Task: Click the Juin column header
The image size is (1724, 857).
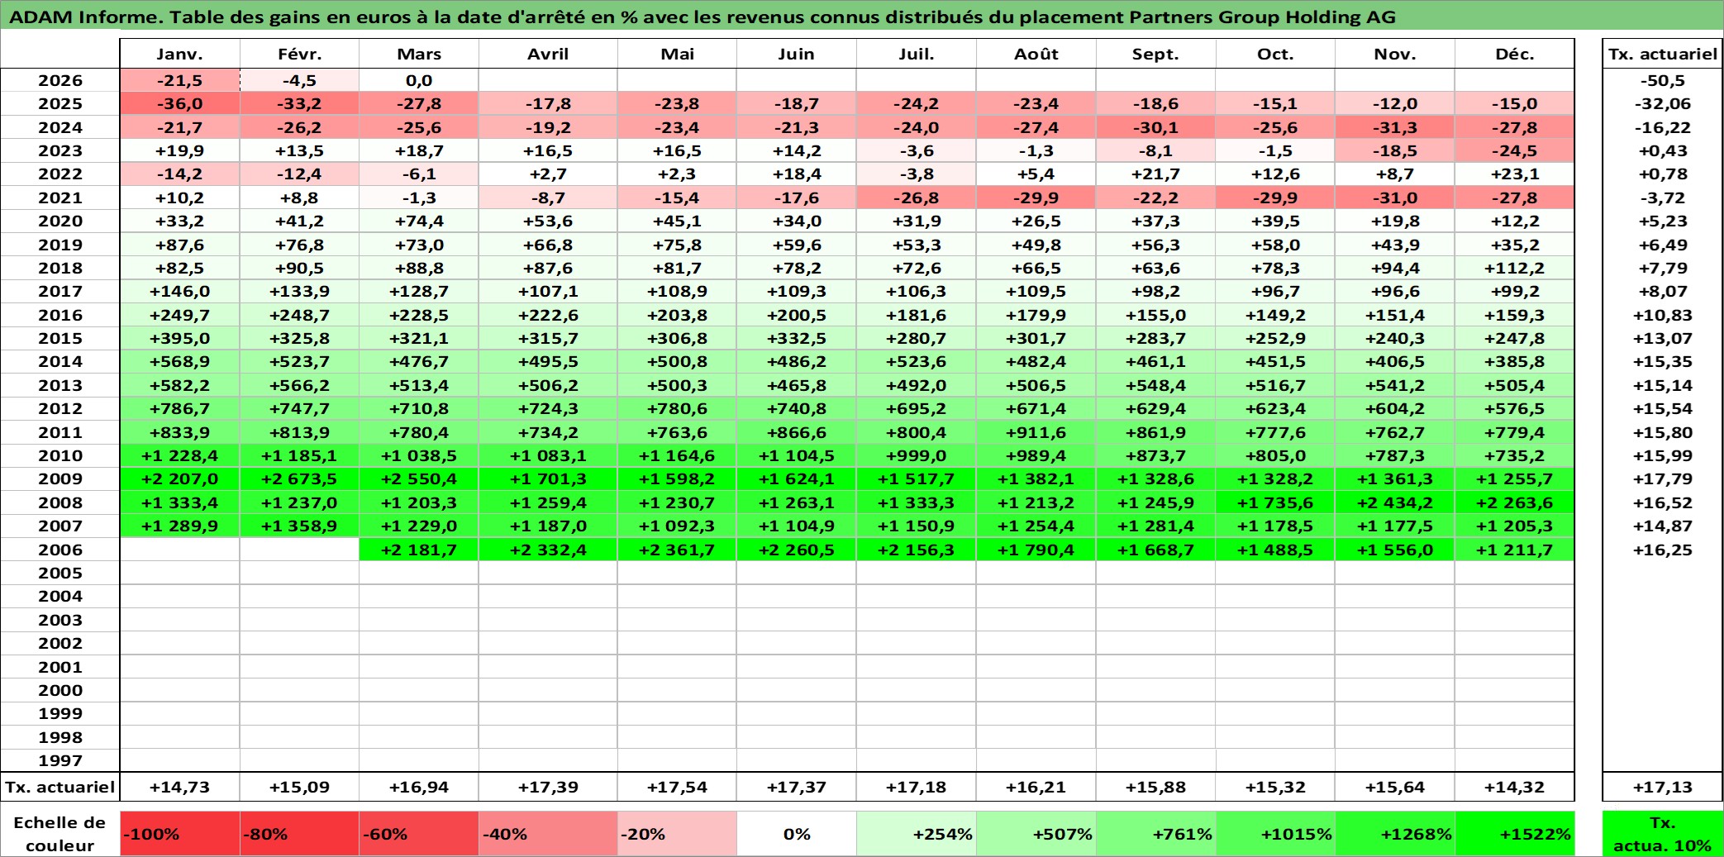Action: [x=796, y=54]
